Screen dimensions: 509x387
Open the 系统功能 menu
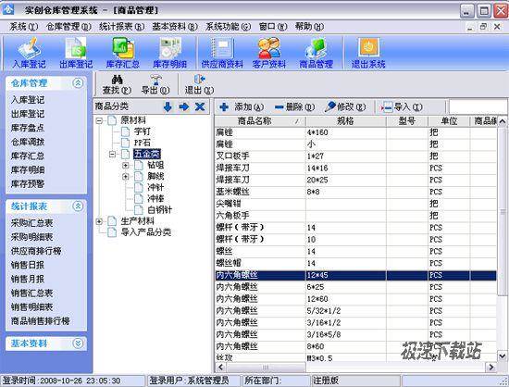pos(228,27)
